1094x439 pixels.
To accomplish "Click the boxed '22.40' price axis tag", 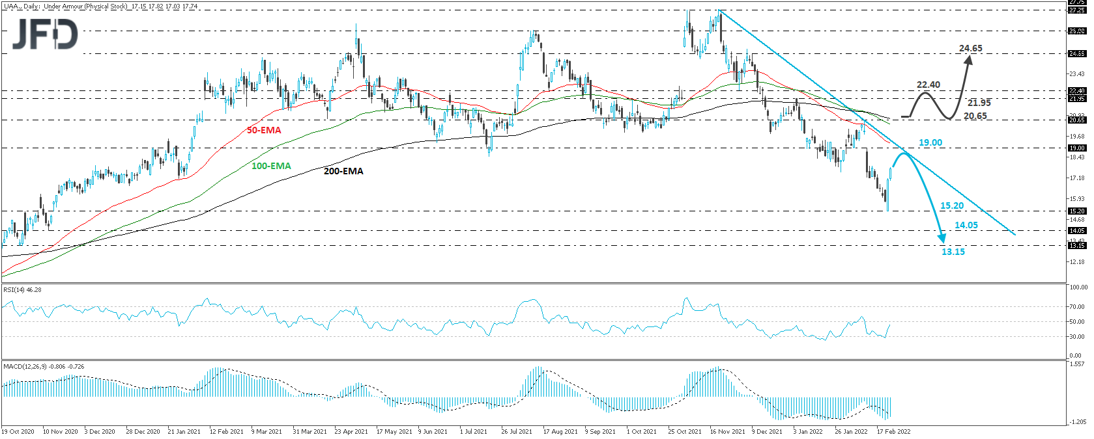I will pyautogui.click(x=1077, y=91).
